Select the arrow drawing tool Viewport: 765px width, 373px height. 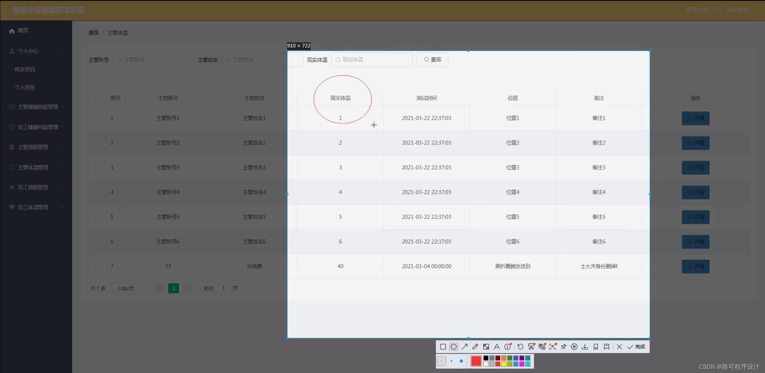[465, 347]
